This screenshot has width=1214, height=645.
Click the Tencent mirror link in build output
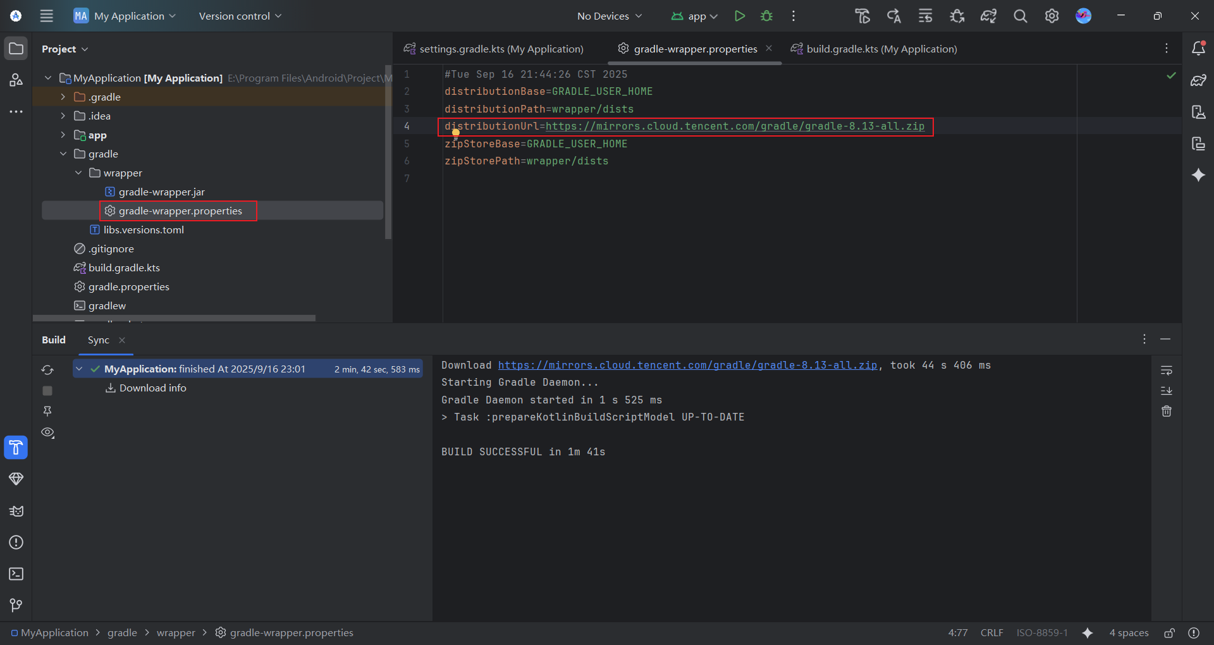pos(687,365)
